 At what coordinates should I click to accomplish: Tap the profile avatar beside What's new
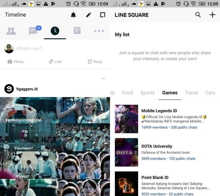(x=9, y=49)
